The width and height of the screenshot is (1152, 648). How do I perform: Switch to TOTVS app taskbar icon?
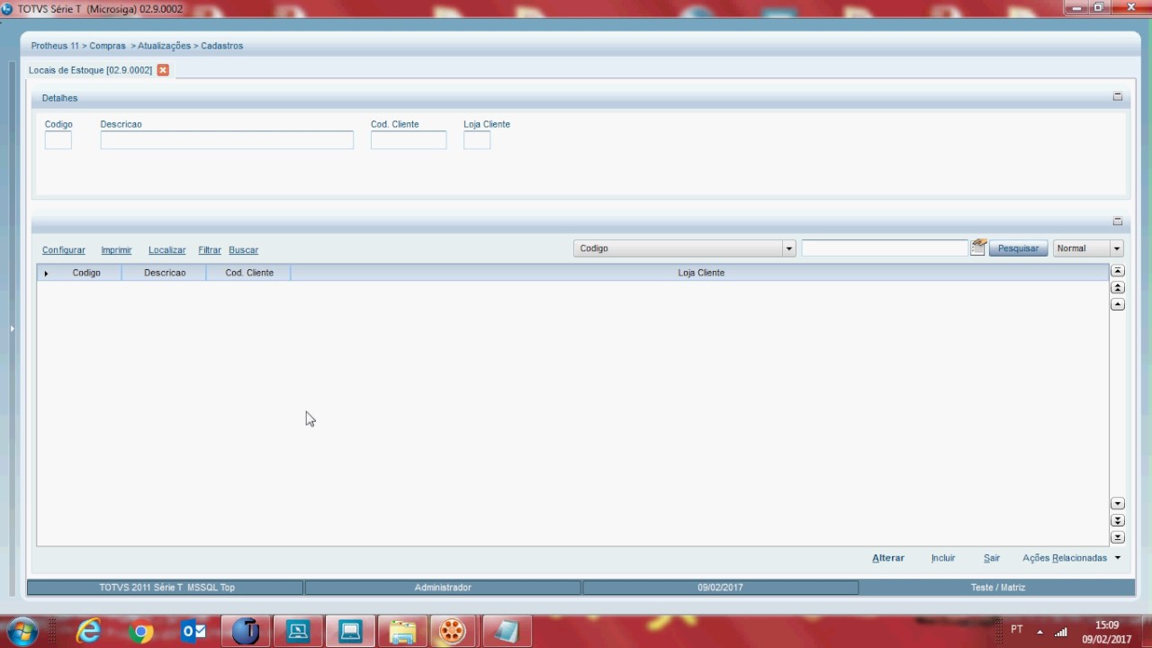(x=246, y=632)
